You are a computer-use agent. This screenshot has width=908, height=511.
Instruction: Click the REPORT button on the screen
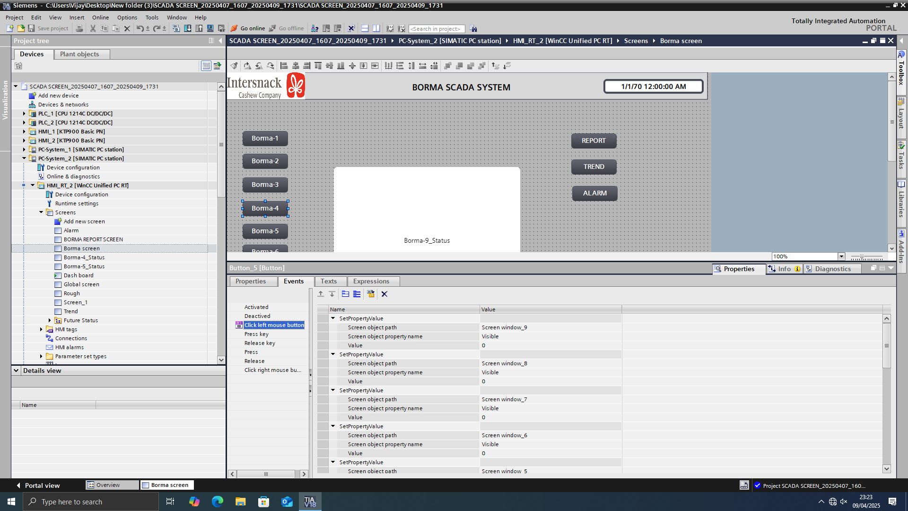(x=594, y=141)
